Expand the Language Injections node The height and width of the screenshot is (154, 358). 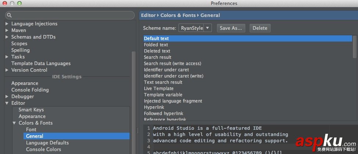coord(7,24)
